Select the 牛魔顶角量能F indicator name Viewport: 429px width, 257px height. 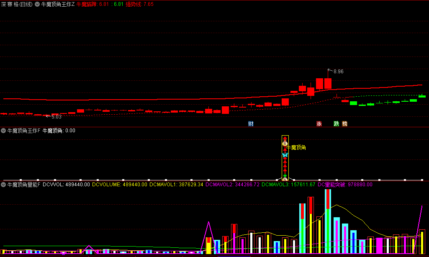[x=23, y=185]
